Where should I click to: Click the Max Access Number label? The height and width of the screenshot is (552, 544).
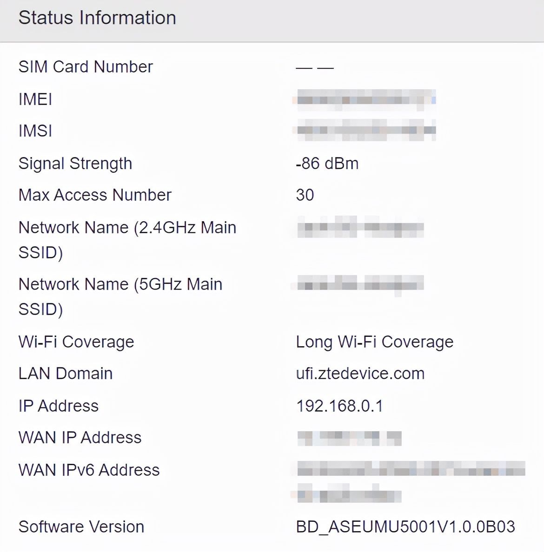(x=95, y=195)
